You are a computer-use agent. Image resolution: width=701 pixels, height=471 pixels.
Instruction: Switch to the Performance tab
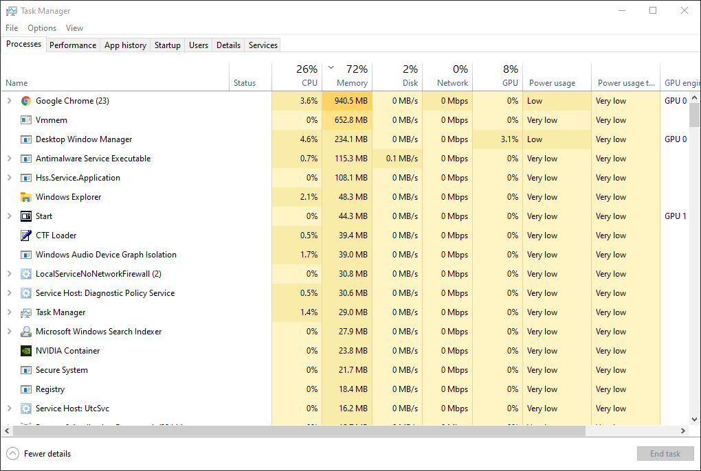[x=73, y=45]
